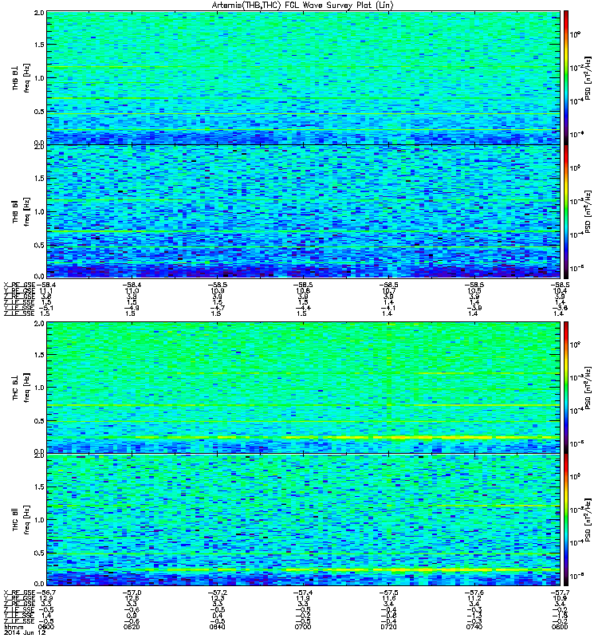This screenshot has height=638, width=598.
Task: Click the '0700' time tick label
Action: tap(303, 627)
